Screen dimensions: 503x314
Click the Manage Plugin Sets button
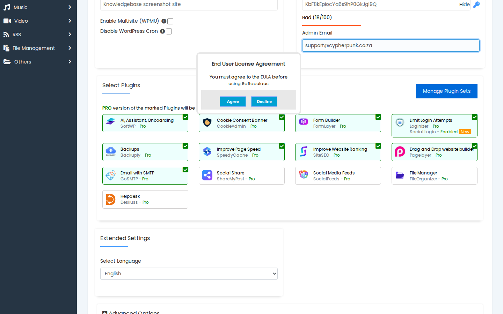[x=447, y=91]
